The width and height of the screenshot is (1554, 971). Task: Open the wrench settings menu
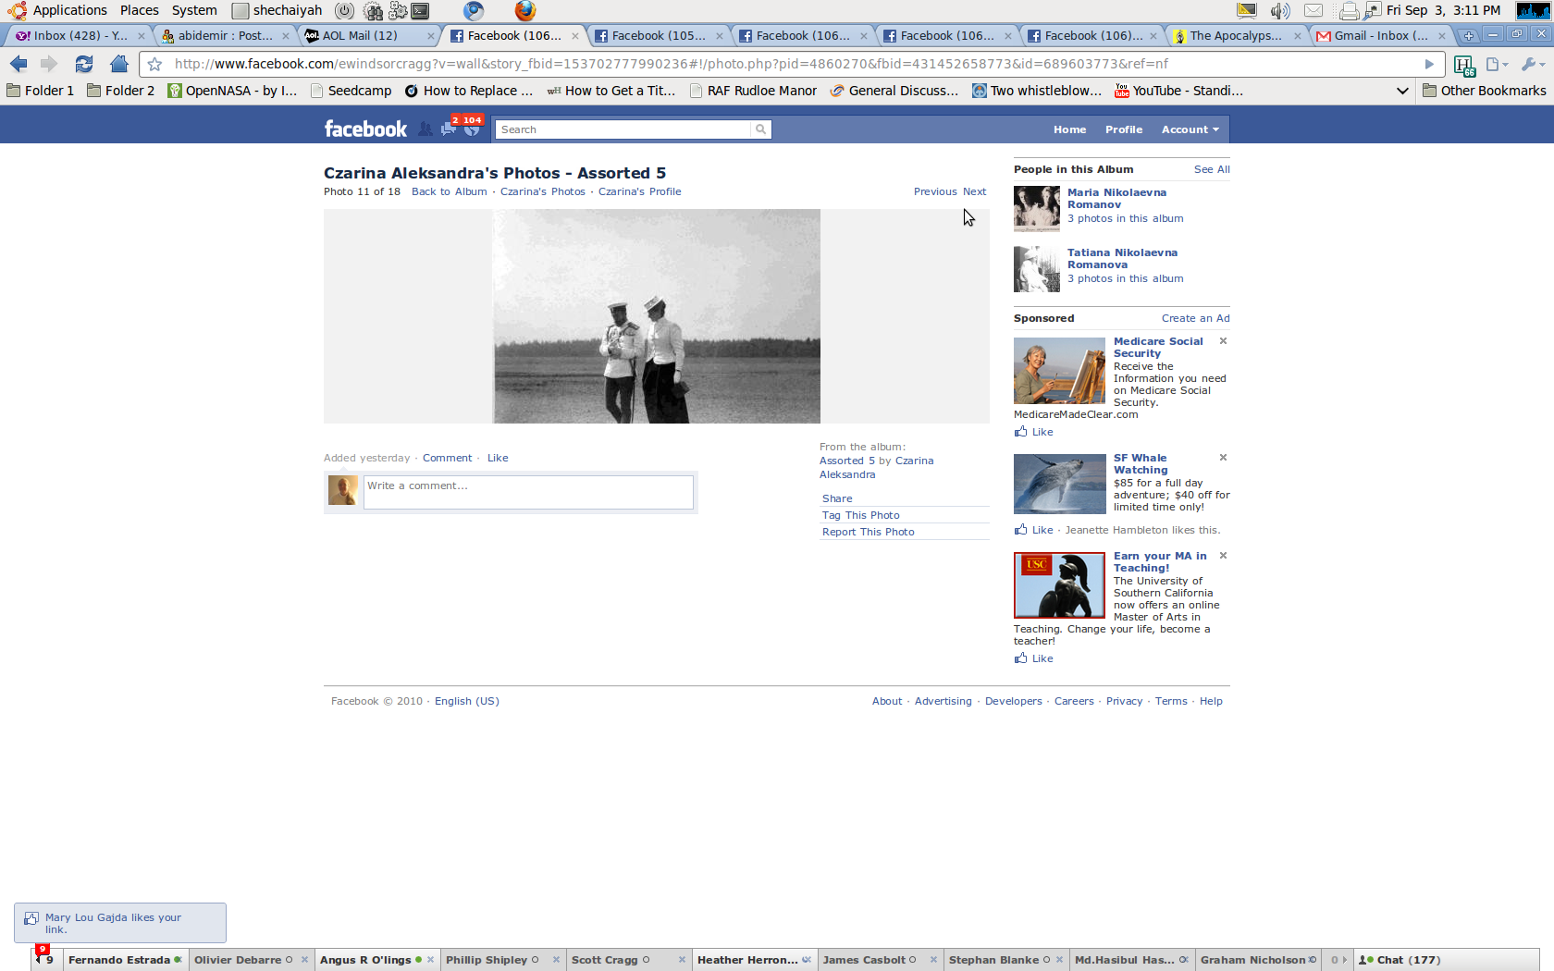1531,64
